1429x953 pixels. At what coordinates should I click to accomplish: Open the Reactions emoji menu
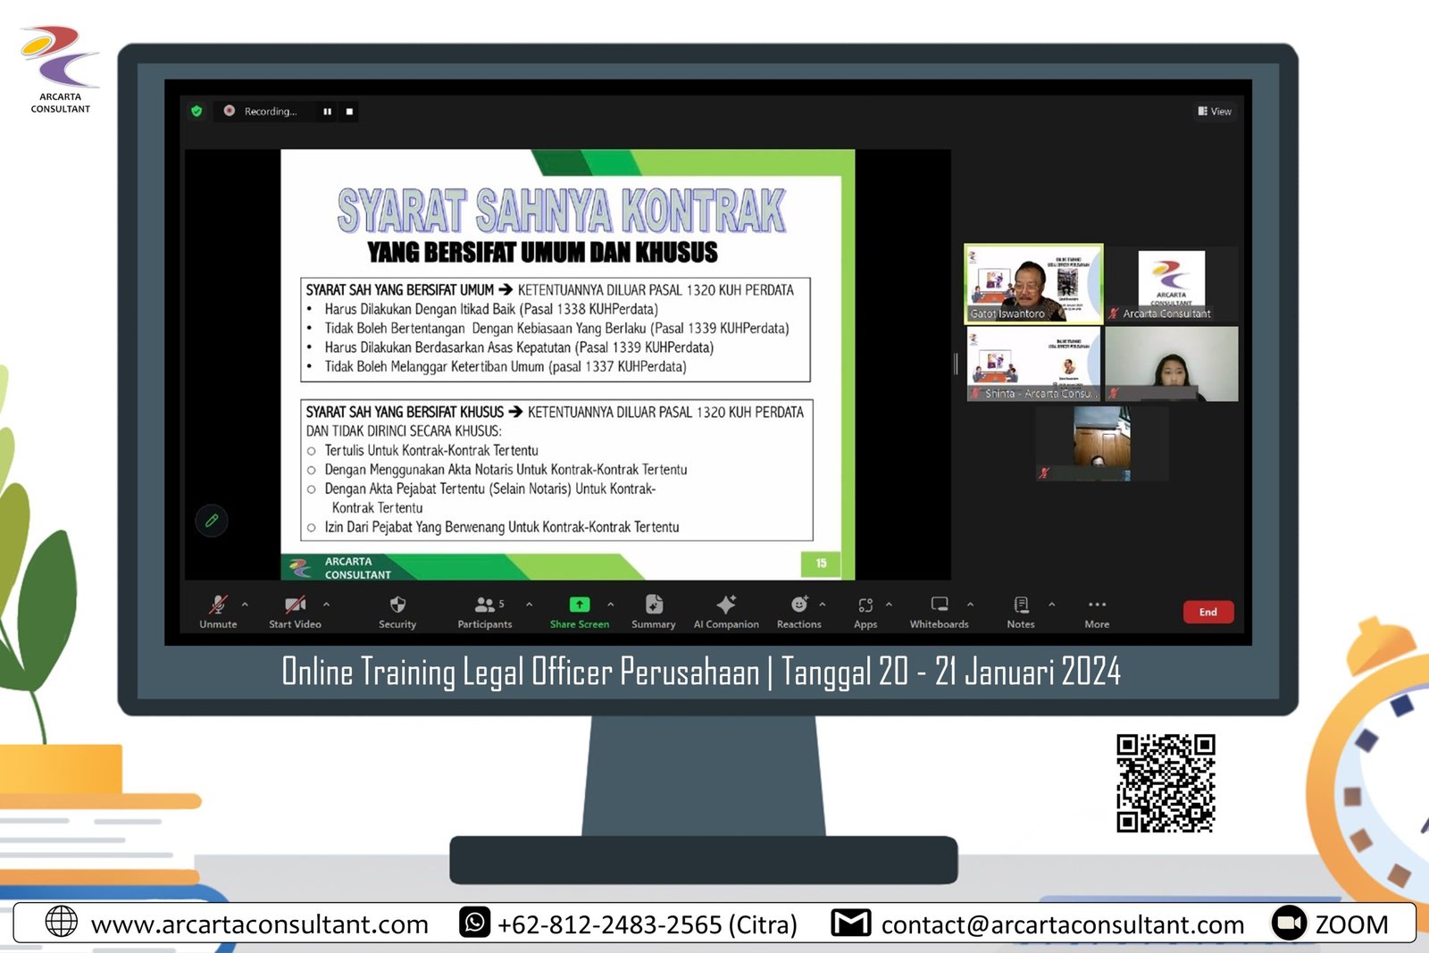pyautogui.click(x=798, y=606)
